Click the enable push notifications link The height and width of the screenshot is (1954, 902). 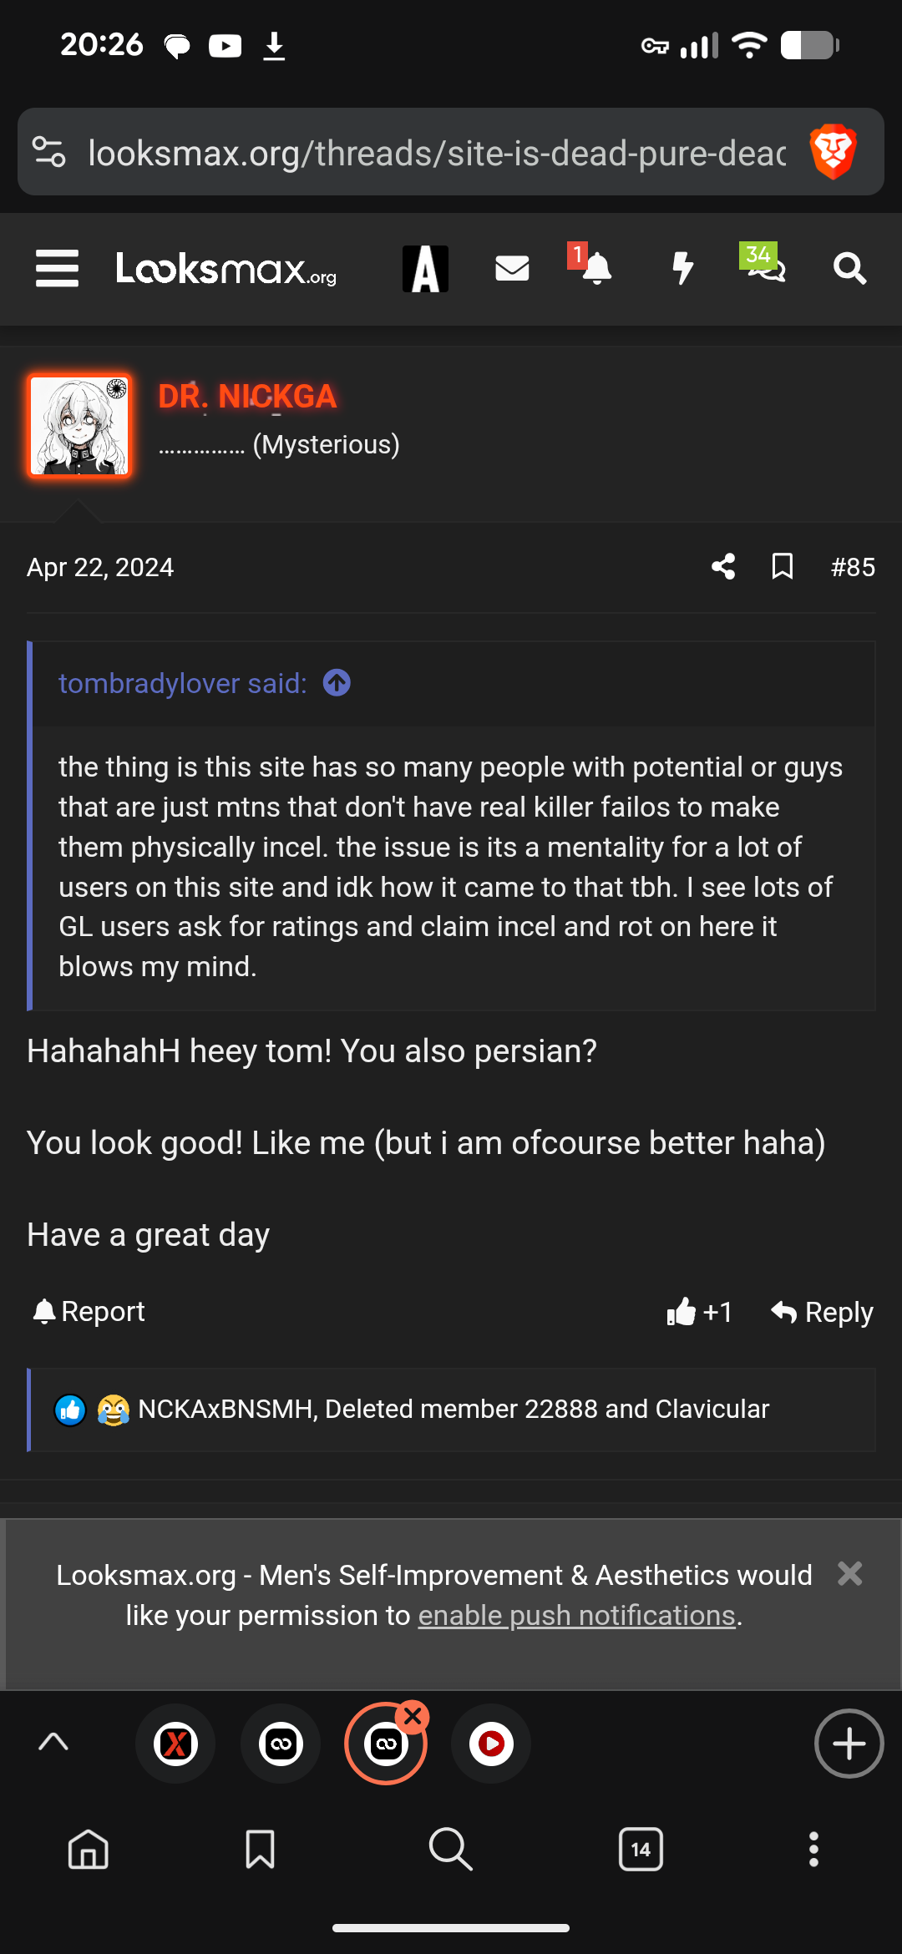pyautogui.click(x=576, y=1616)
